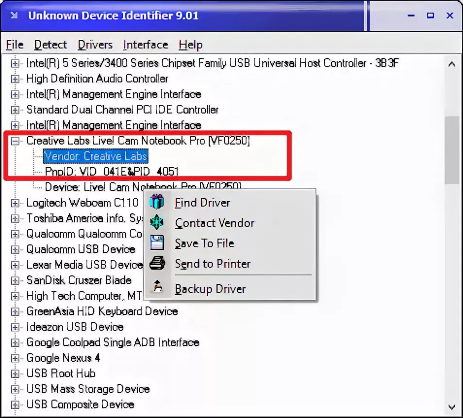Expand Intel 5 Series USB Host Controller node
This screenshot has width=463, height=418.
[x=15, y=64]
